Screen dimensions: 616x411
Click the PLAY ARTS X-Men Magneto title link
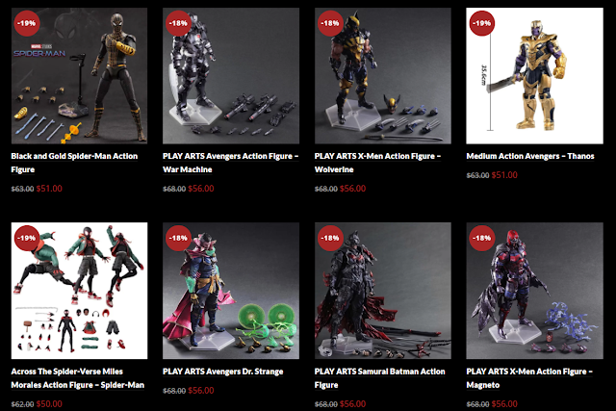click(x=529, y=378)
